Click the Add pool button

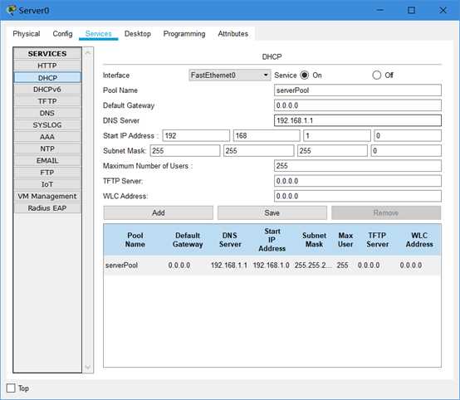pyautogui.click(x=159, y=212)
